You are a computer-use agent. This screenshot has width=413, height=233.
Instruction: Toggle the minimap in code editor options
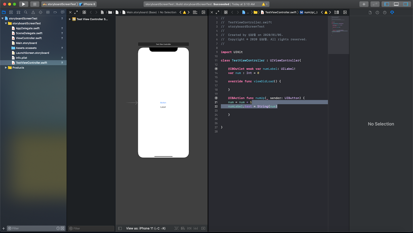coord(337,12)
